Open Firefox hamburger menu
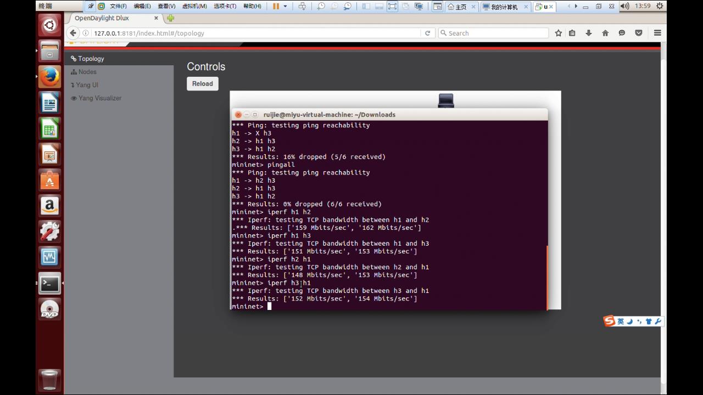Image resolution: width=703 pixels, height=395 pixels. pos(657,33)
